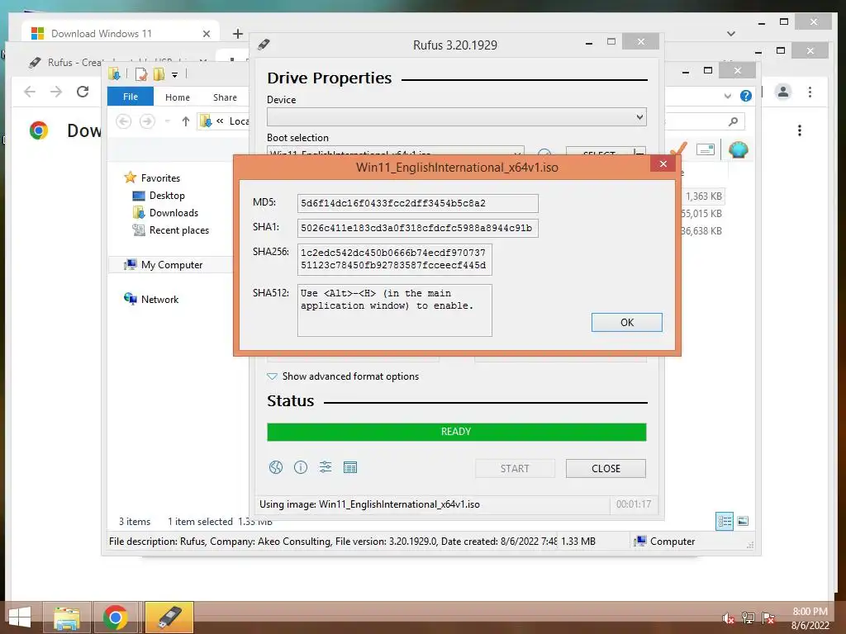Screen dimensions: 846x634
Task: Click OK in the checksum dialog
Action: [626, 323]
